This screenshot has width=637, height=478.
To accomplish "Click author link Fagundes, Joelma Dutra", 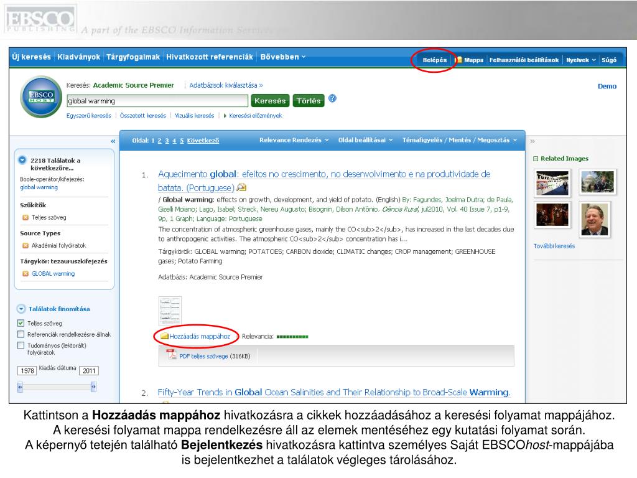I will tap(447, 200).
